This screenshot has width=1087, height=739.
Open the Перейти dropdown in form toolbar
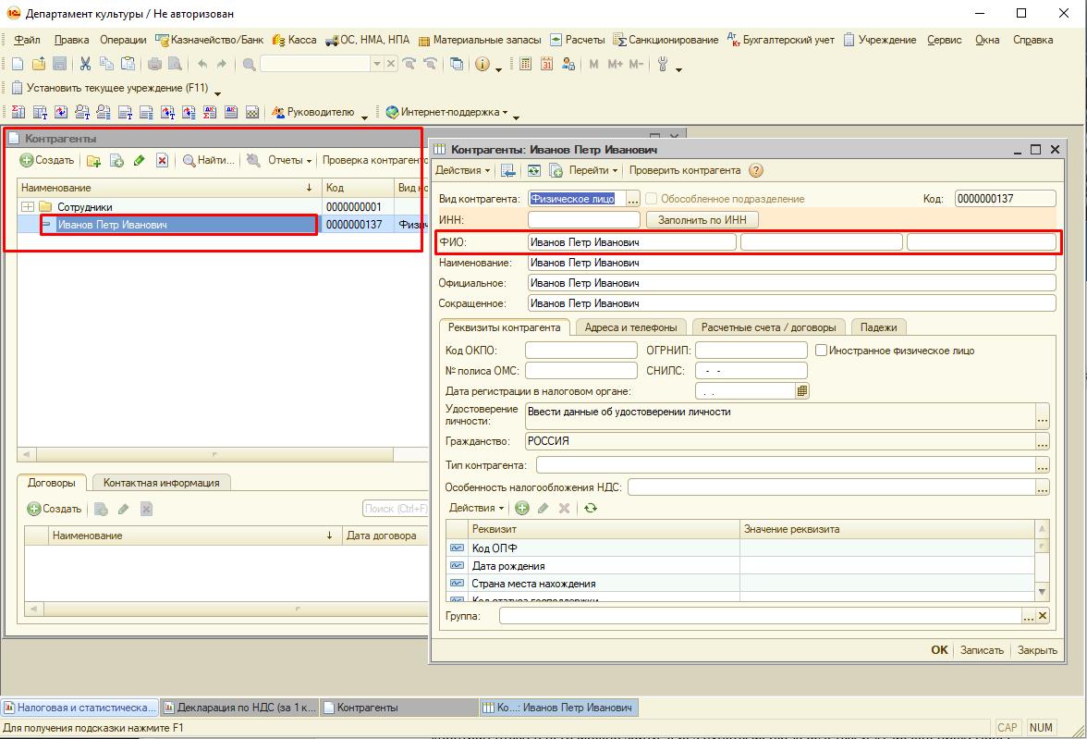click(x=593, y=170)
